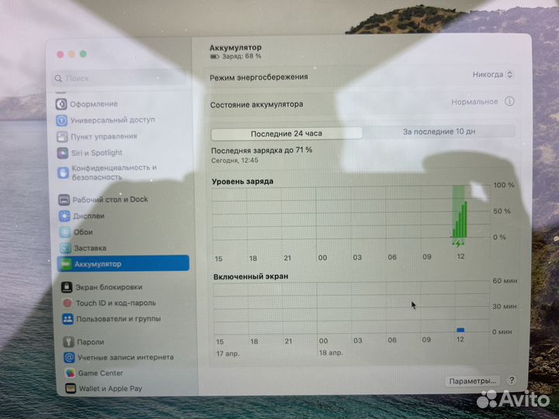Open the Рабочий стол и Dock icon
The height and width of the screenshot is (419, 559).
pos(64,199)
